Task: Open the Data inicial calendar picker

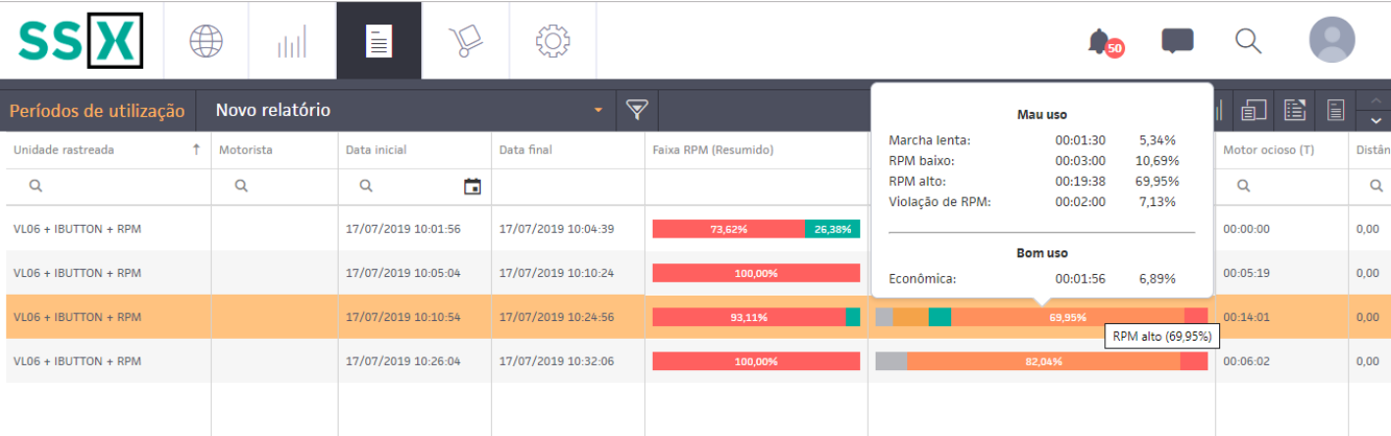Action: (x=472, y=186)
